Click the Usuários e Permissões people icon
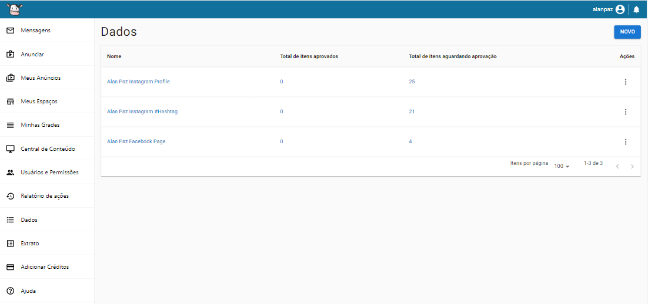Viewport: 648px width, 304px height. point(11,173)
